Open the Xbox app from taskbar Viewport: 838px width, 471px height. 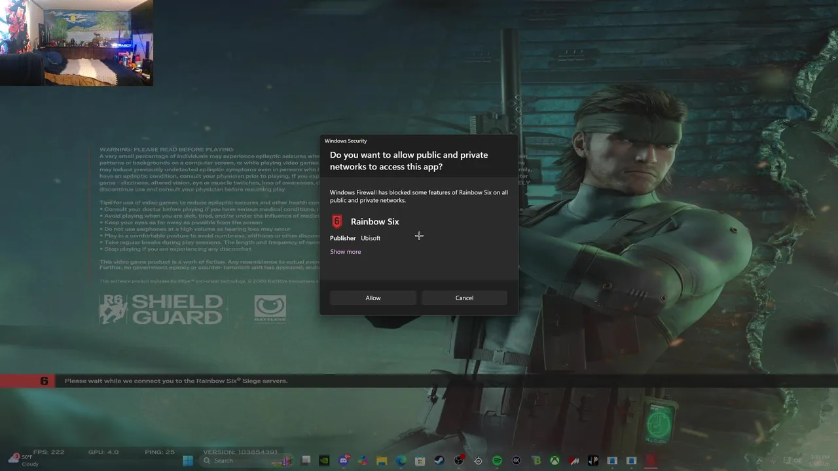coord(555,461)
